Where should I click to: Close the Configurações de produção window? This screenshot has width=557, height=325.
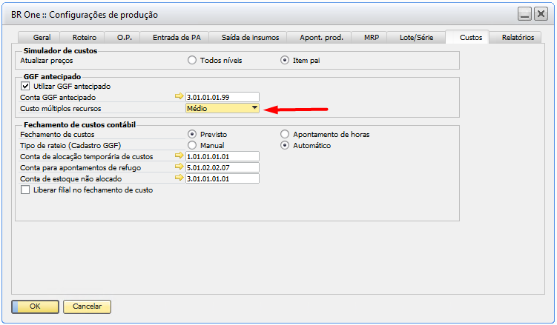(x=541, y=14)
